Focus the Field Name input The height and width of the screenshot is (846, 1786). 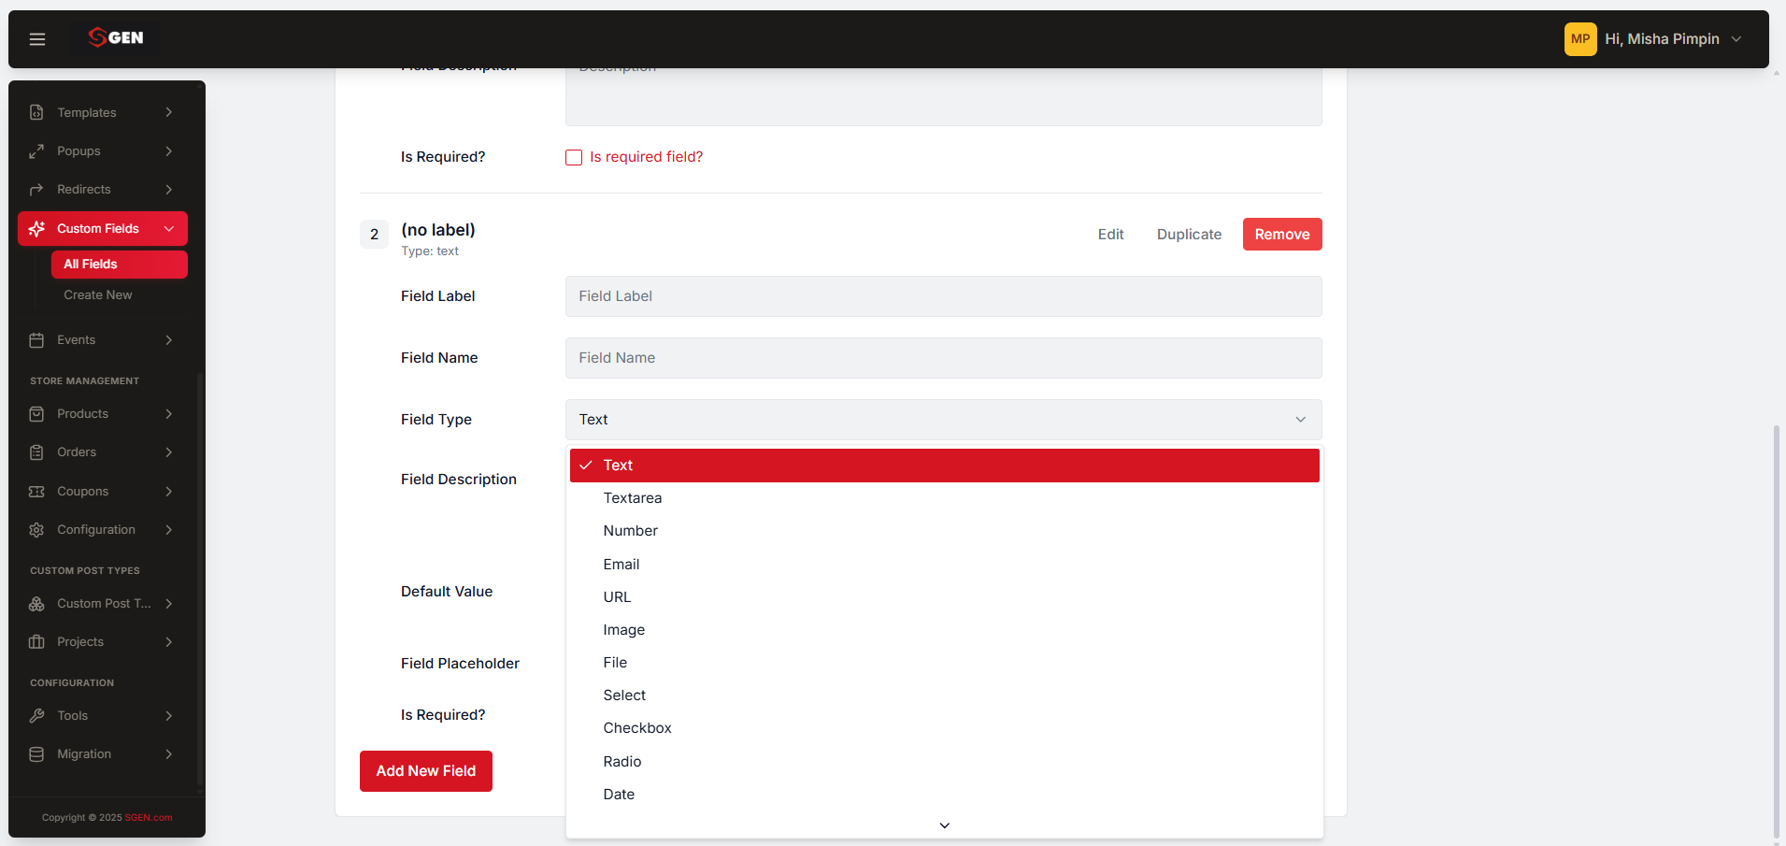(943, 358)
